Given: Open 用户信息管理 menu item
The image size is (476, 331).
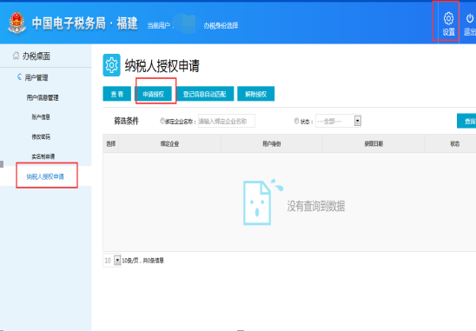Looking at the screenshot, I should point(43,97).
